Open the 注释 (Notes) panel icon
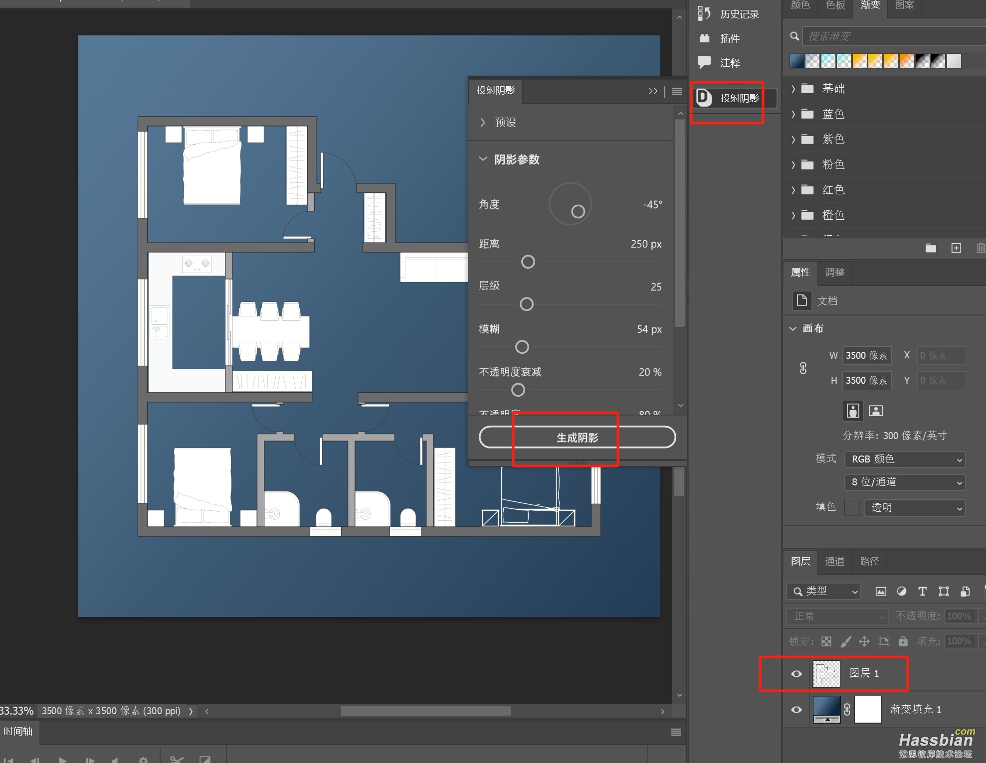This screenshot has height=763, width=986. click(704, 62)
